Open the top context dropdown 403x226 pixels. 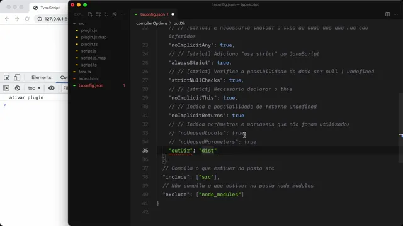(34, 88)
